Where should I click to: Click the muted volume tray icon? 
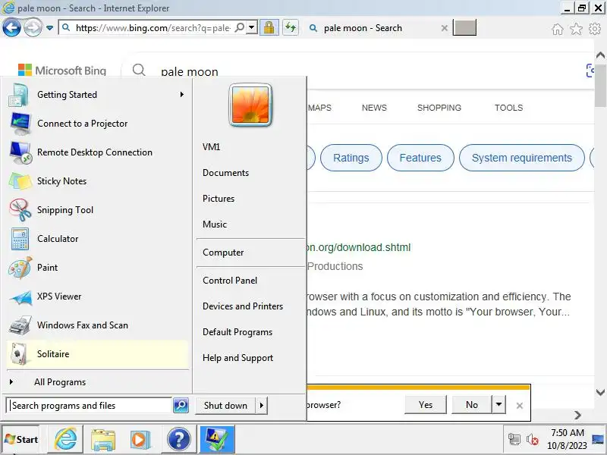pyautogui.click(x=533, y=440)
